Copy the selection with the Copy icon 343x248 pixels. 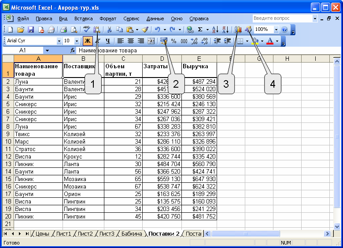coord(119,30)
